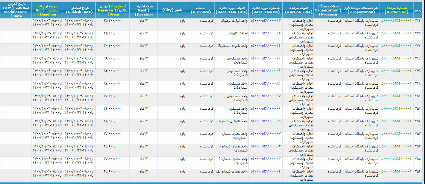Sort by the Auction No column header
425x184 pixels.
click(396, 10)
